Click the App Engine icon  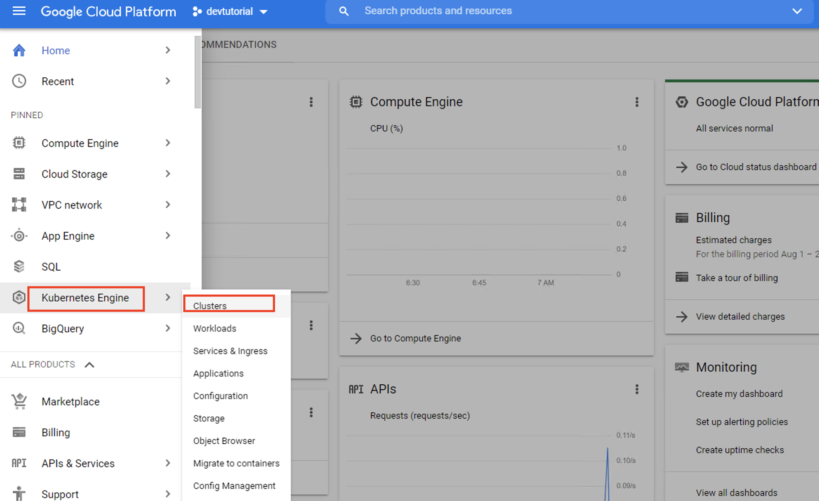[x=19, y=236]
